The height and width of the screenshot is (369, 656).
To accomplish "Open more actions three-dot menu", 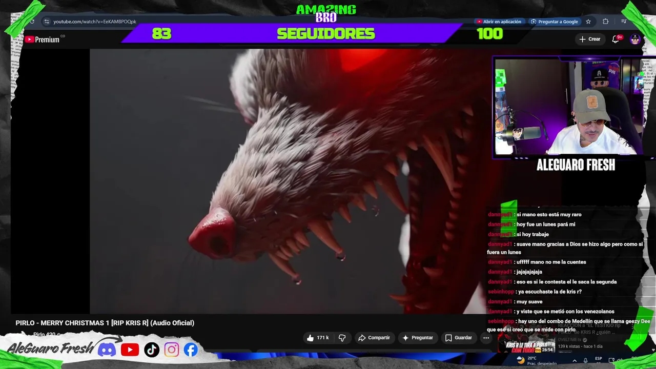I will (x=486, y=338).
